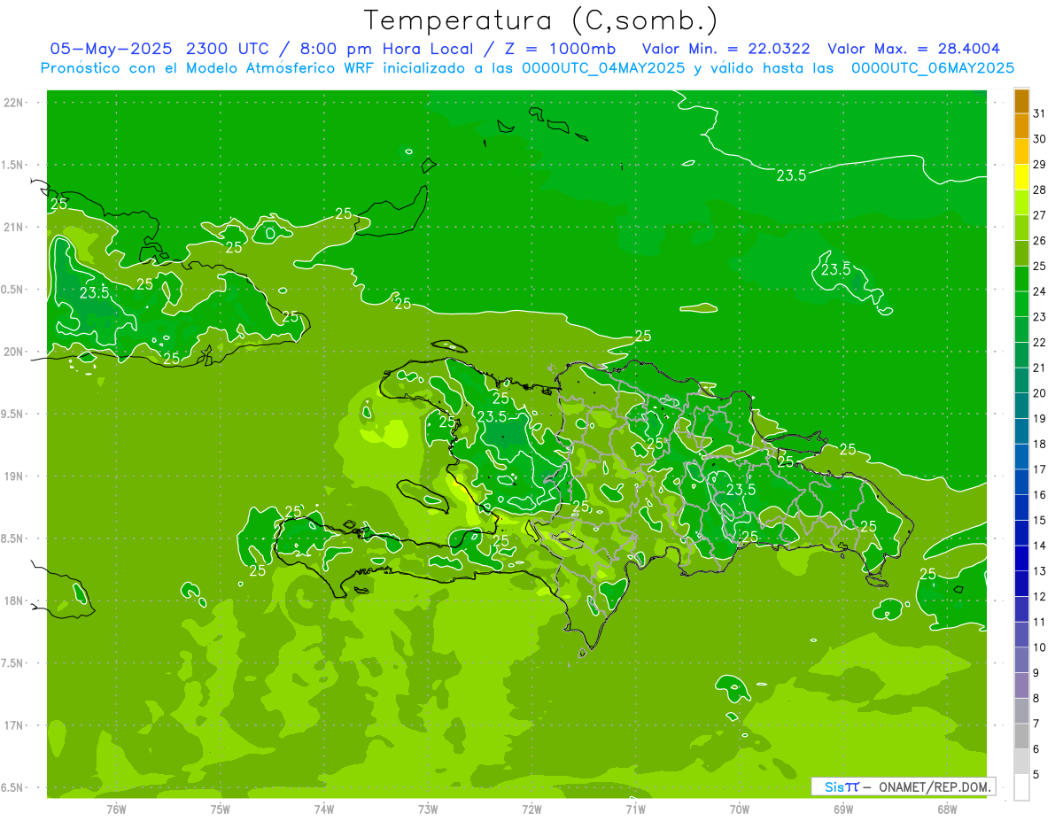Click the legend value 6

(x=1036, y=749)
